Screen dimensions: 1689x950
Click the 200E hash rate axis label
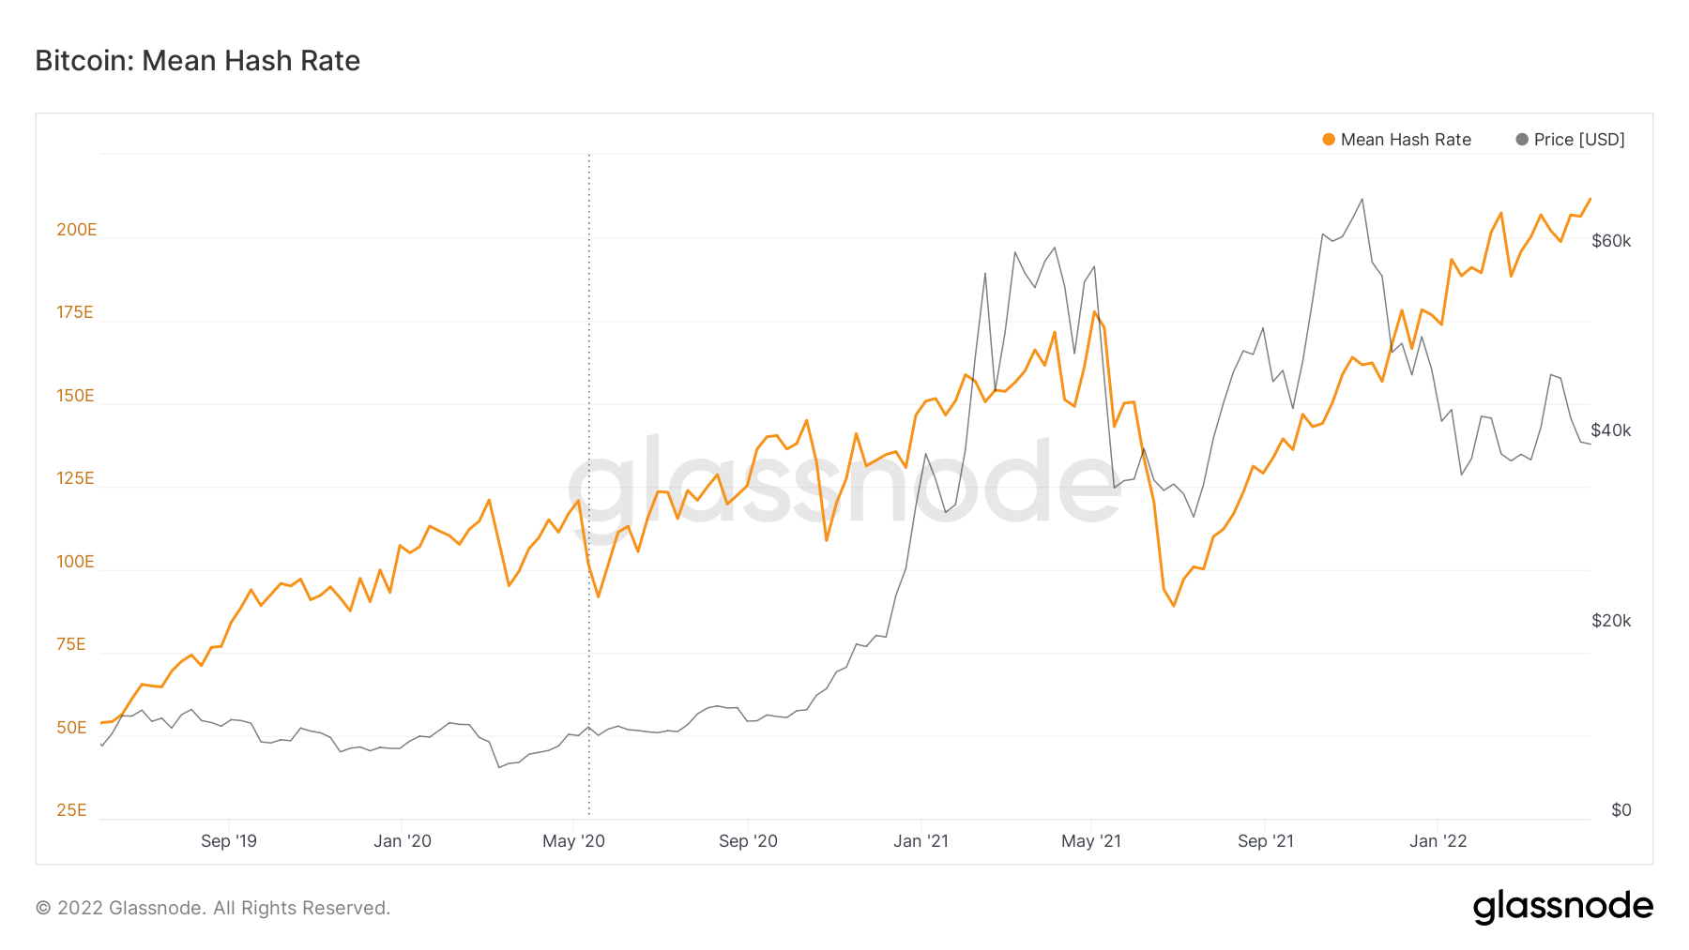[x=76, y=230]
